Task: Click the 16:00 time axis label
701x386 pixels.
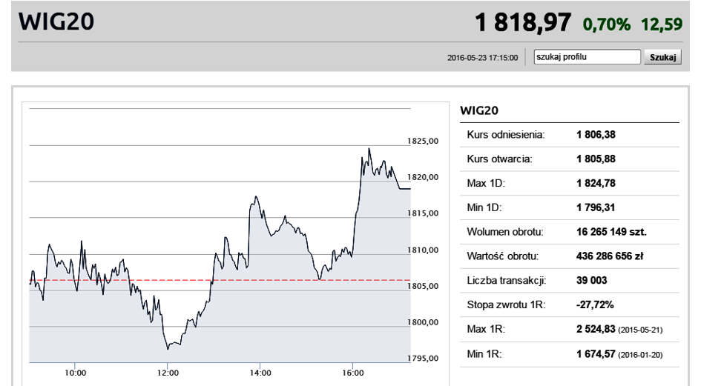Action: [353, 373]
